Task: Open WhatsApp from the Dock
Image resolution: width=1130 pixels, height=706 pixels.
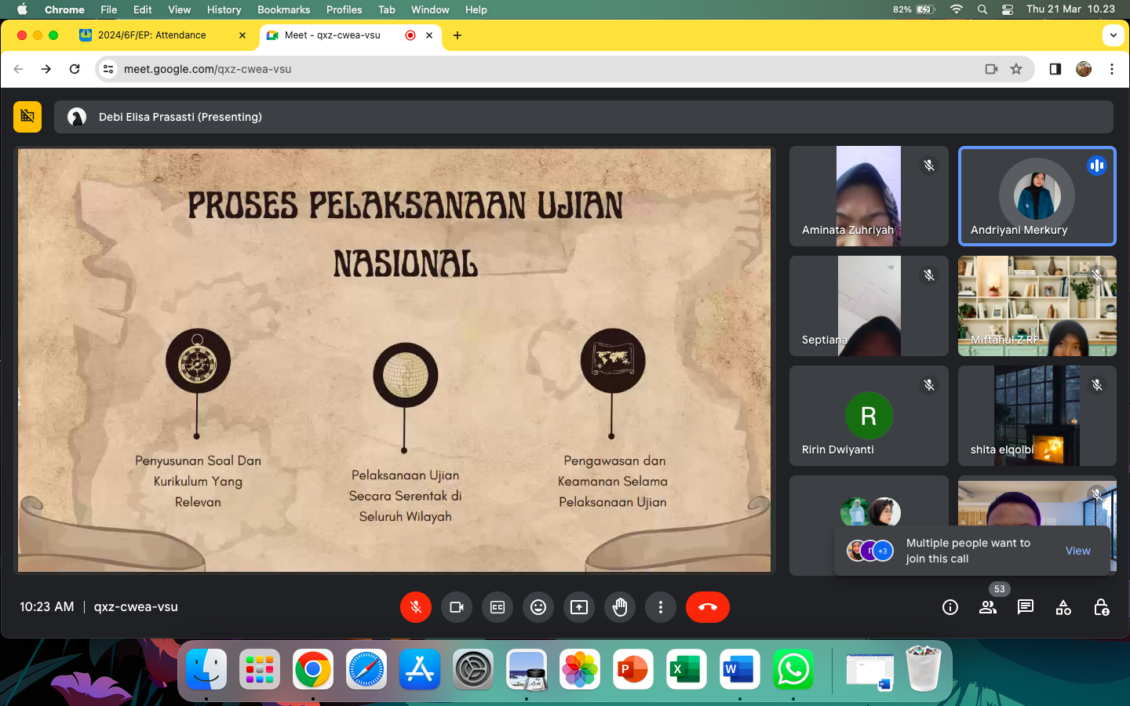Action: point(793,670)
